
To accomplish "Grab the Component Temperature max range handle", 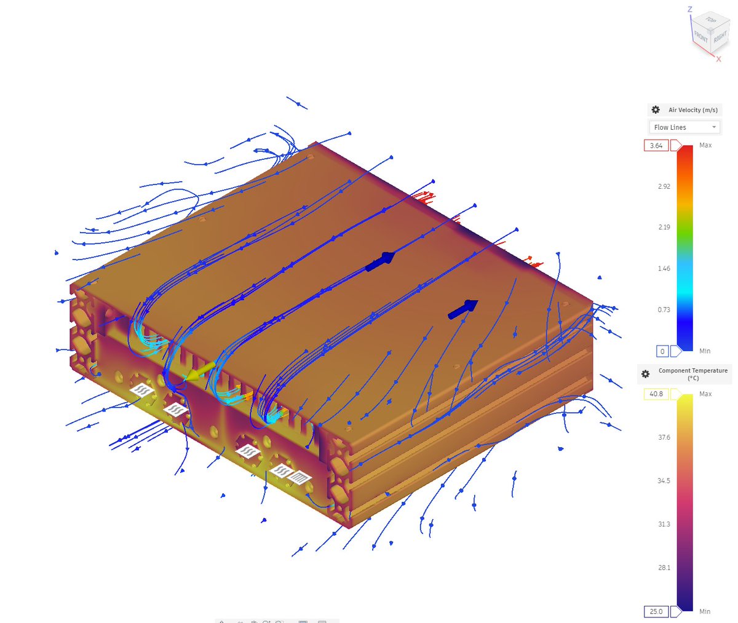I will [675, 394].
